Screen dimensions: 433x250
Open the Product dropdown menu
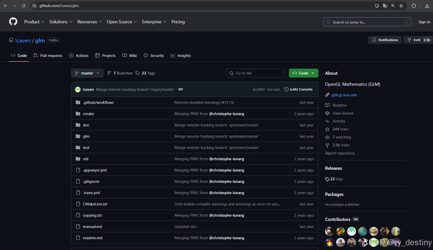pyautogui.click(x=34, y=22)
